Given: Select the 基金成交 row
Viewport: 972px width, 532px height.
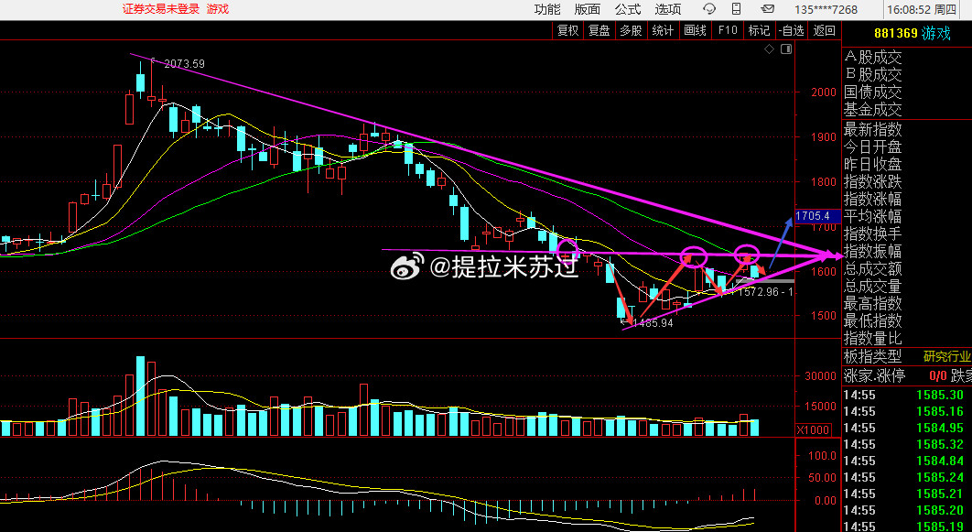Looking at the screenshot, I should (x=873, y=110).
